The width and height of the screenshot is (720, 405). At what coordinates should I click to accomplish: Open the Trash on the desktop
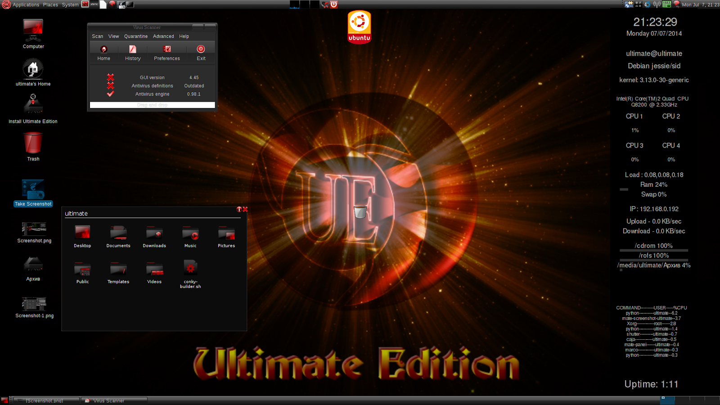tap(33, 147)
